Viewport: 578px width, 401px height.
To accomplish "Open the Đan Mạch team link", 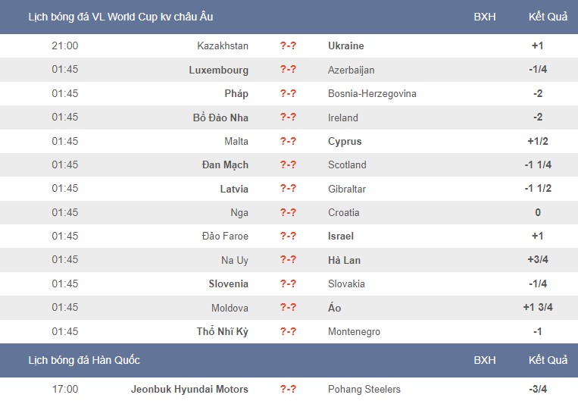I will point(225,165).
